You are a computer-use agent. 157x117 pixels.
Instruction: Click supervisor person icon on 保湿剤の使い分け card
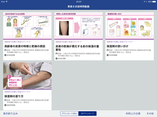click(x=108, y=50)
